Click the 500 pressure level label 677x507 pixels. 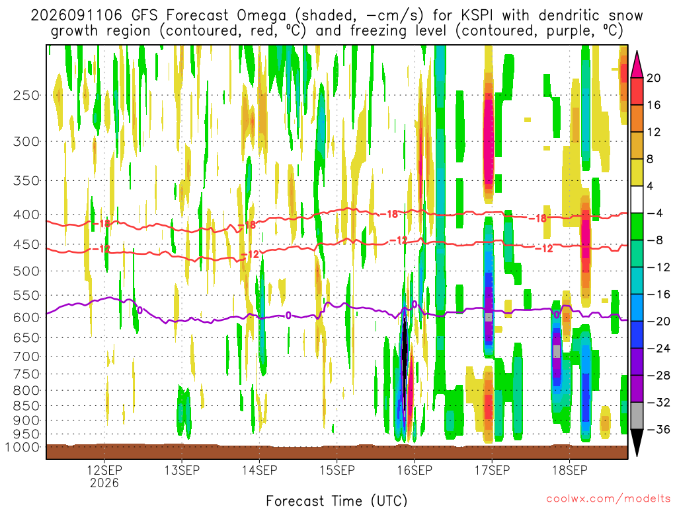pyautogui.click(x=26, y=271)
